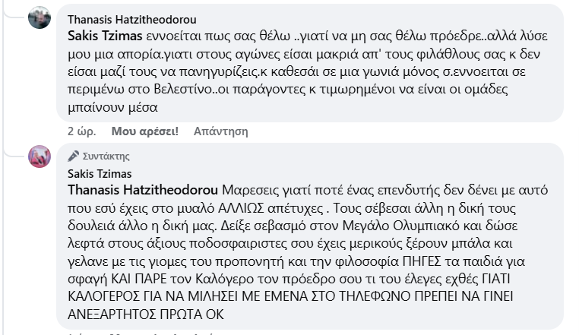579x335 pixels.
Task: Click the pencil icon beside Συντάκτης
Action: (74, 156)
